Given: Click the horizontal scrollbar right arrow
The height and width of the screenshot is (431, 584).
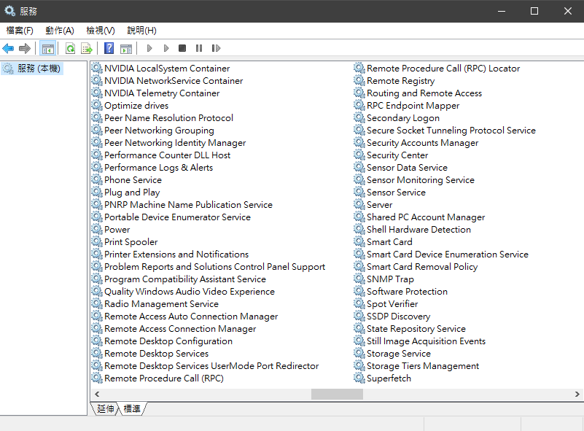Looking at the screenshot, I should pyautogui.click(x=577, y=394).
